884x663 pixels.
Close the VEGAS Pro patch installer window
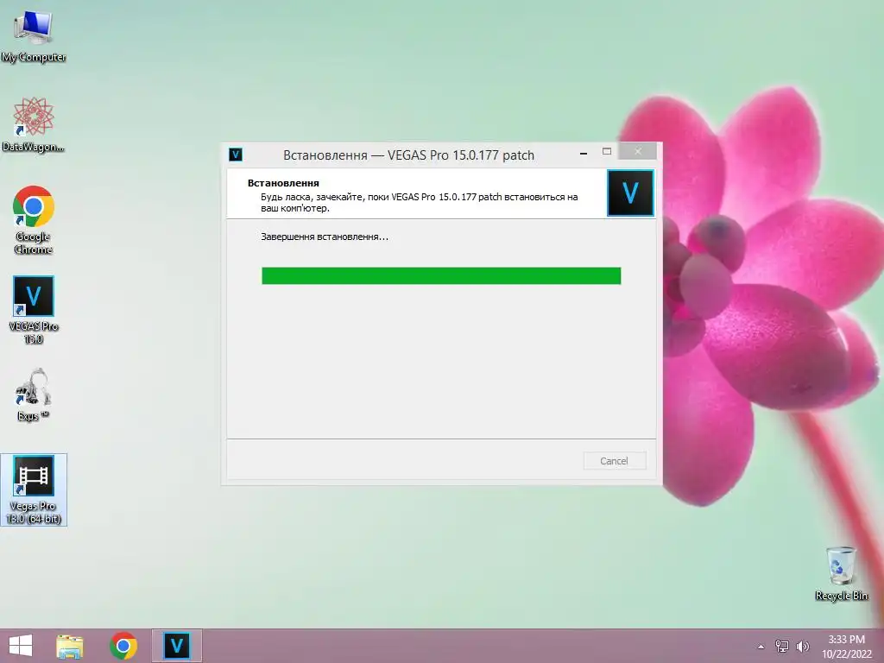pos(638,151)
